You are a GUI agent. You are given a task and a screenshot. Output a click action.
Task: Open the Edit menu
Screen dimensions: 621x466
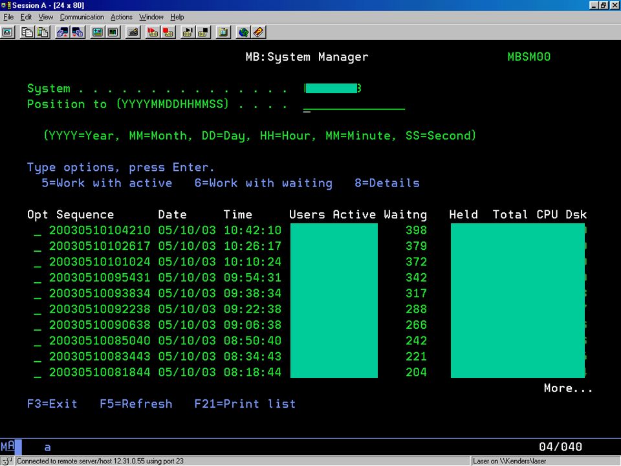pos(26,17)
